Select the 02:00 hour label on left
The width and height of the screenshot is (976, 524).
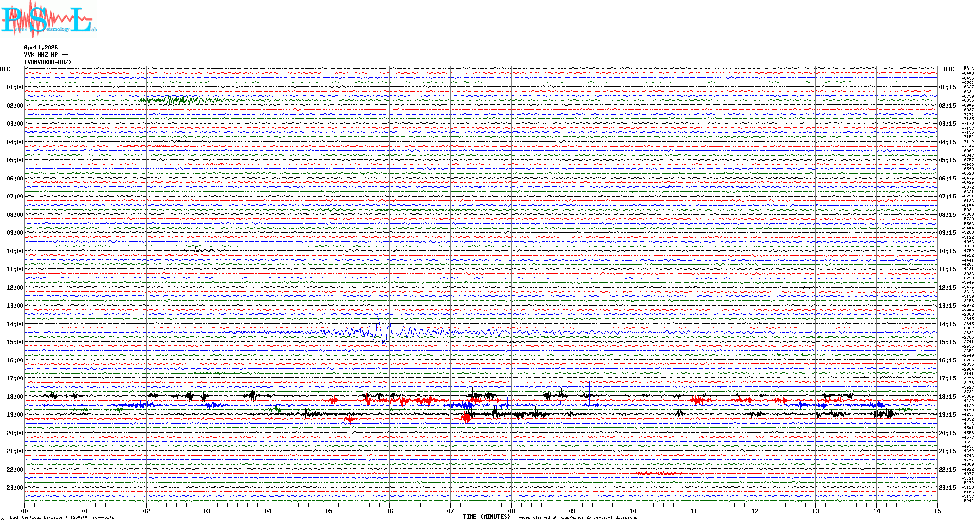point(15,106)
